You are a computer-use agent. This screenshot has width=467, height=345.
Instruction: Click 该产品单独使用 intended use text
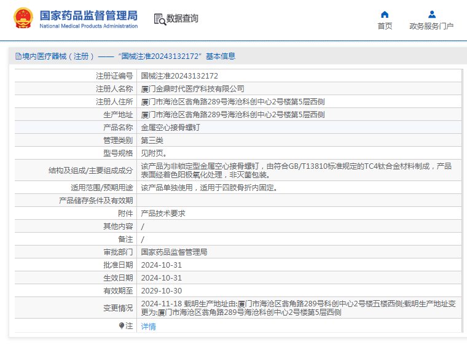point(209,187)
